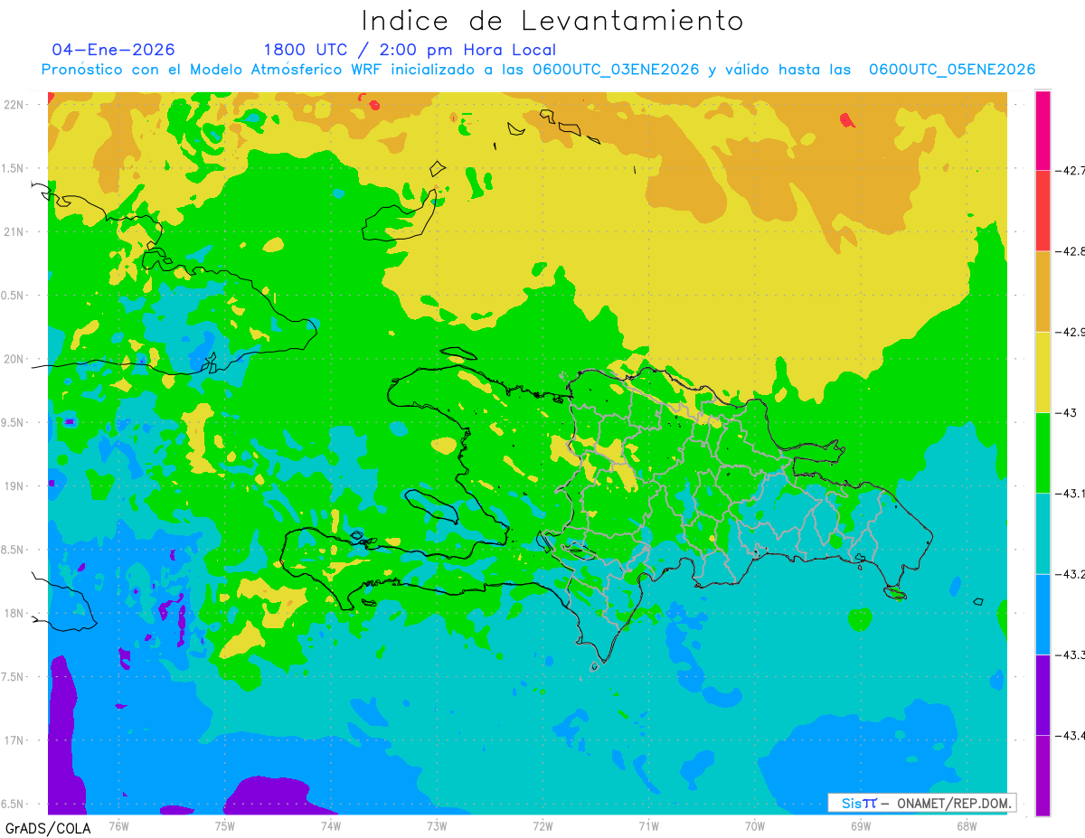Select the 'ONAMET/REP.DOM.' label box

(921, 803)
